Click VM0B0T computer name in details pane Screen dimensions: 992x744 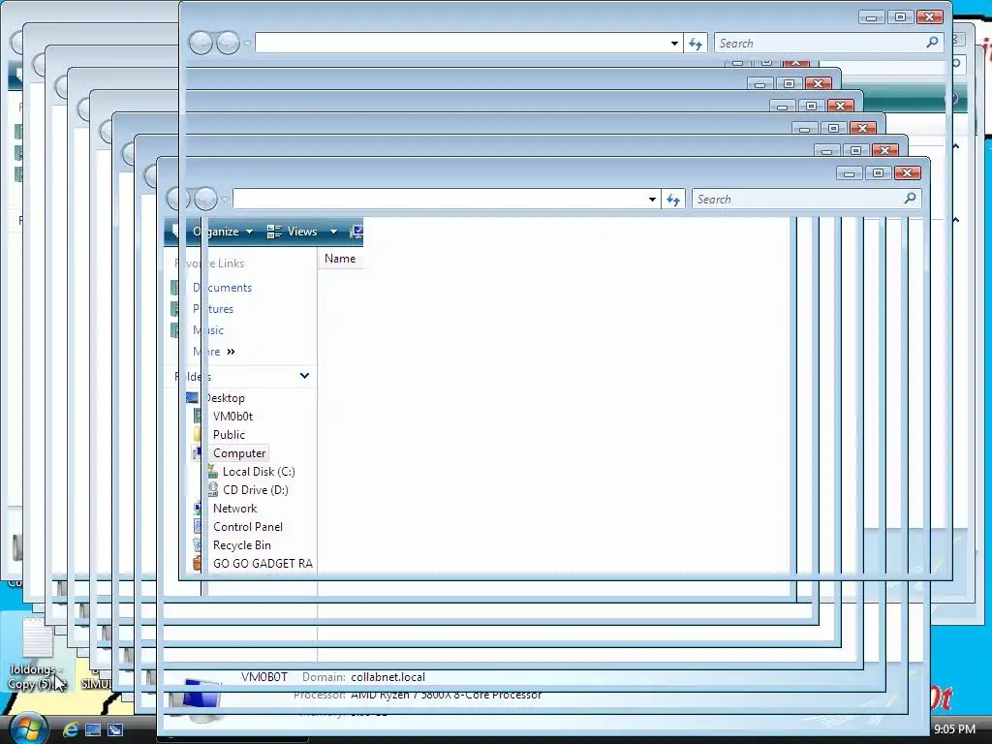[263, 677]
